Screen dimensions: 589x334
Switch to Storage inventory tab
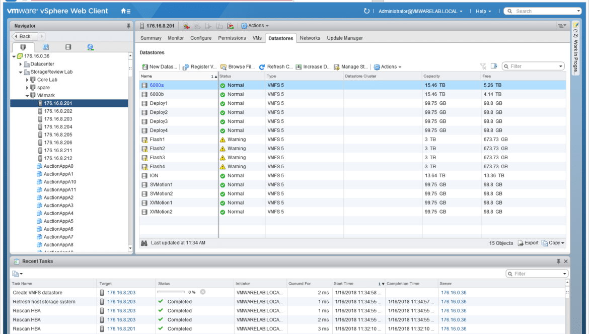(x=68, y=47)
